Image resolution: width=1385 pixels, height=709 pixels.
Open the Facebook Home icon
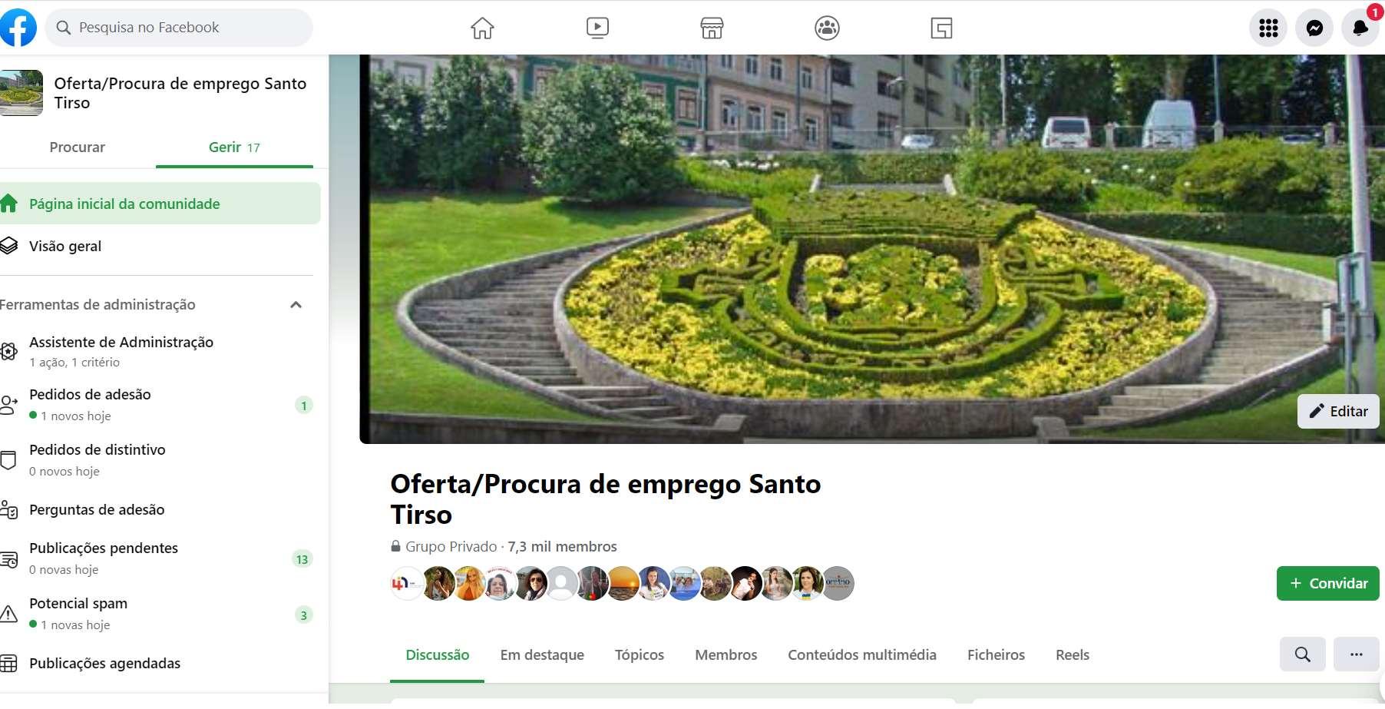[482, 28]
